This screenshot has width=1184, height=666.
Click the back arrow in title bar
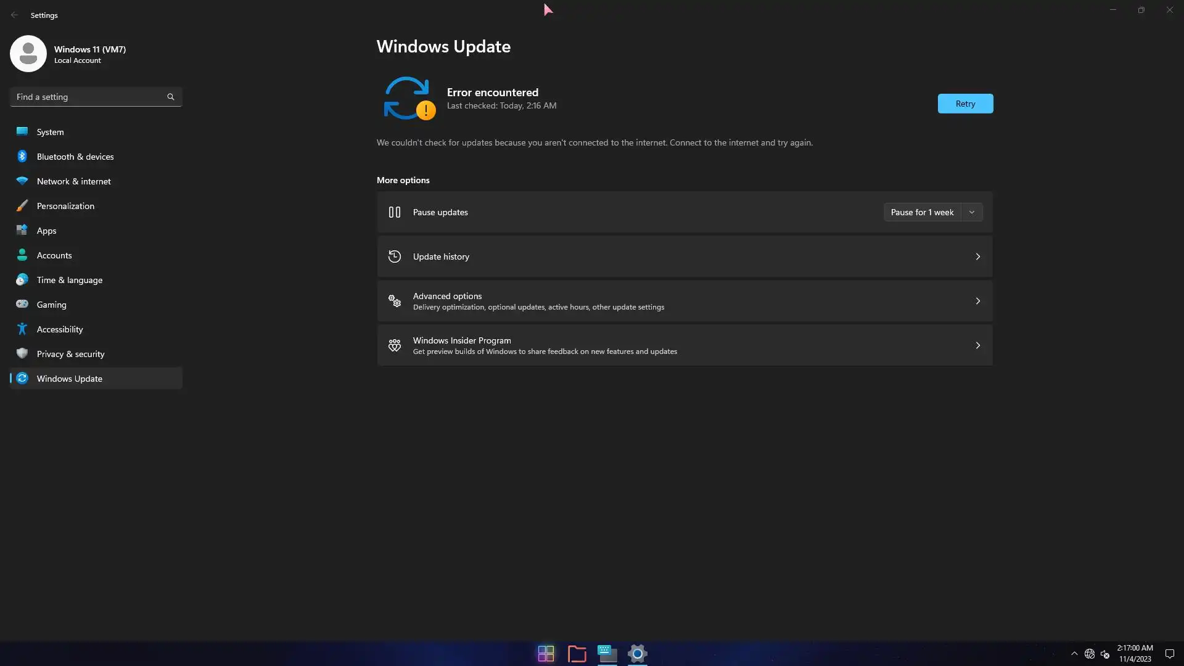14,15
